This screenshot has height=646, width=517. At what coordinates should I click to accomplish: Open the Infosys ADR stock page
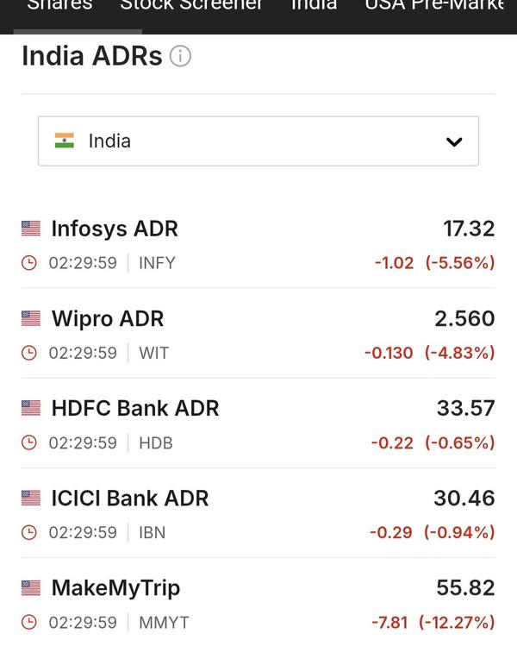click(115, 229)
